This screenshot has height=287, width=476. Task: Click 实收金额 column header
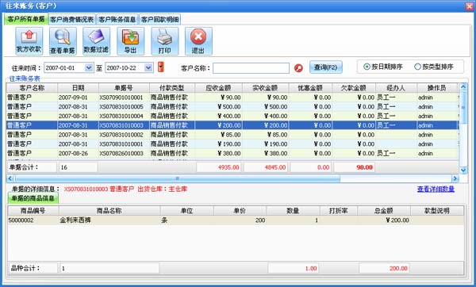point(265,88)
